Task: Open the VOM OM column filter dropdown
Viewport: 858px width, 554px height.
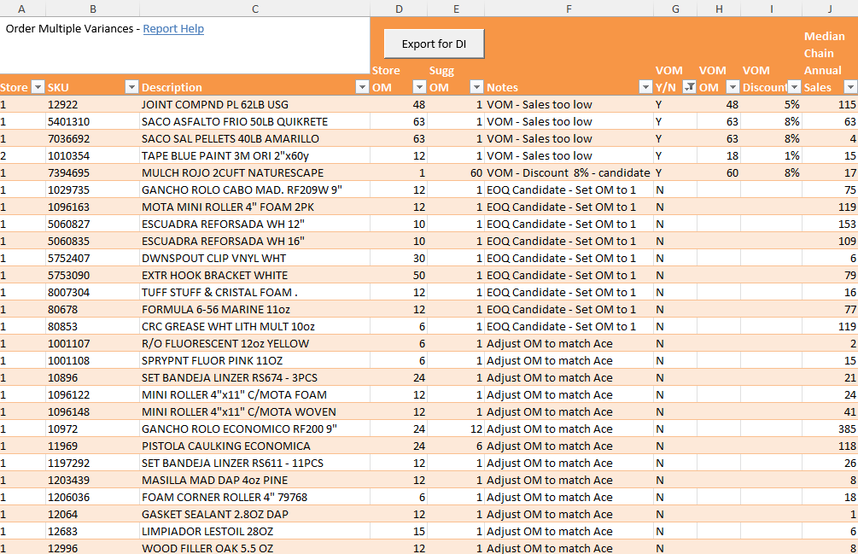Action: 733,87
